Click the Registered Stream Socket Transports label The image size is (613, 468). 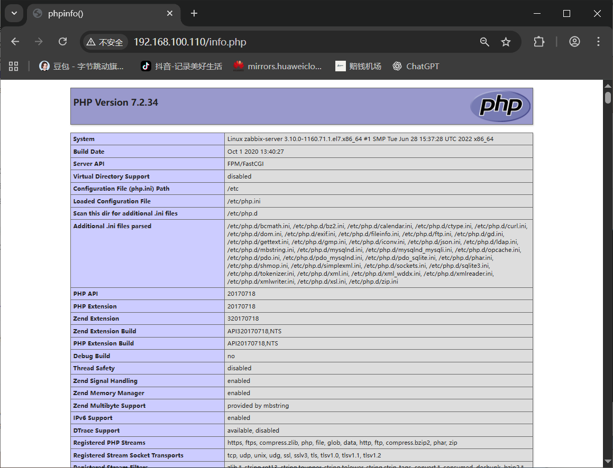point(128,455)
